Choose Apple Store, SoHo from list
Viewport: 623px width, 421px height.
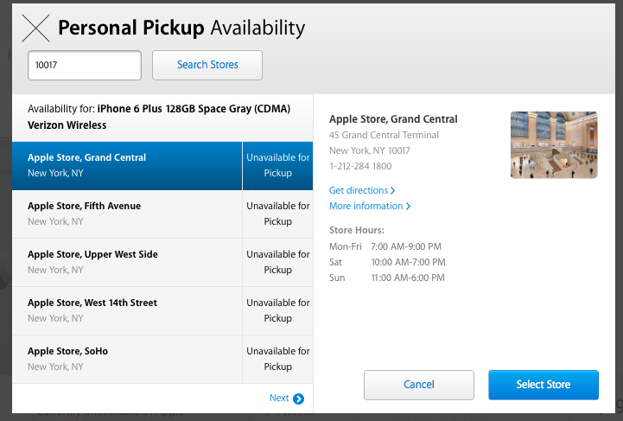pos(127,359)
